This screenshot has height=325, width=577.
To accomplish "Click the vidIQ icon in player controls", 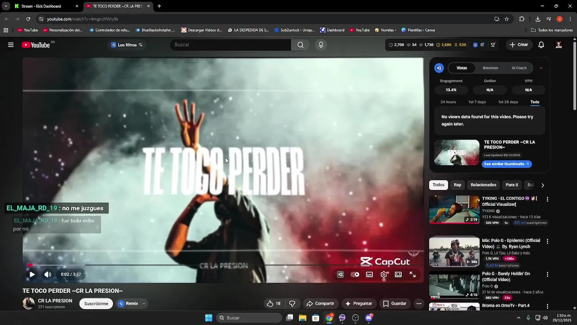I will click(341, 274).
